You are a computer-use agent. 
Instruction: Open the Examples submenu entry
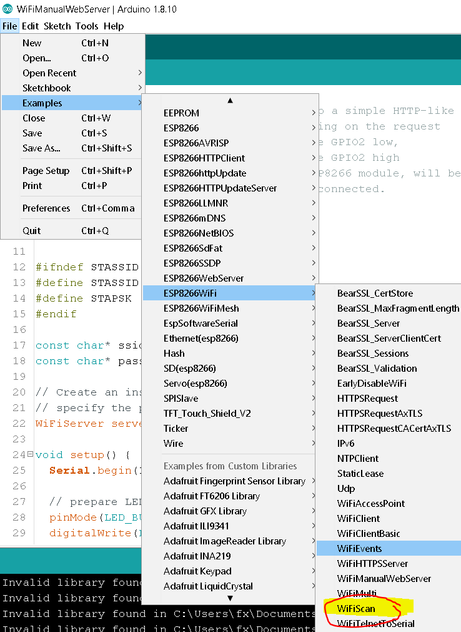72,103
